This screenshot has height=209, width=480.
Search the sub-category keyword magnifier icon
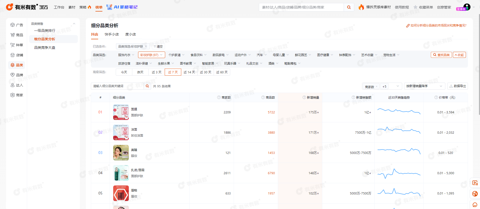click(147, 86)
